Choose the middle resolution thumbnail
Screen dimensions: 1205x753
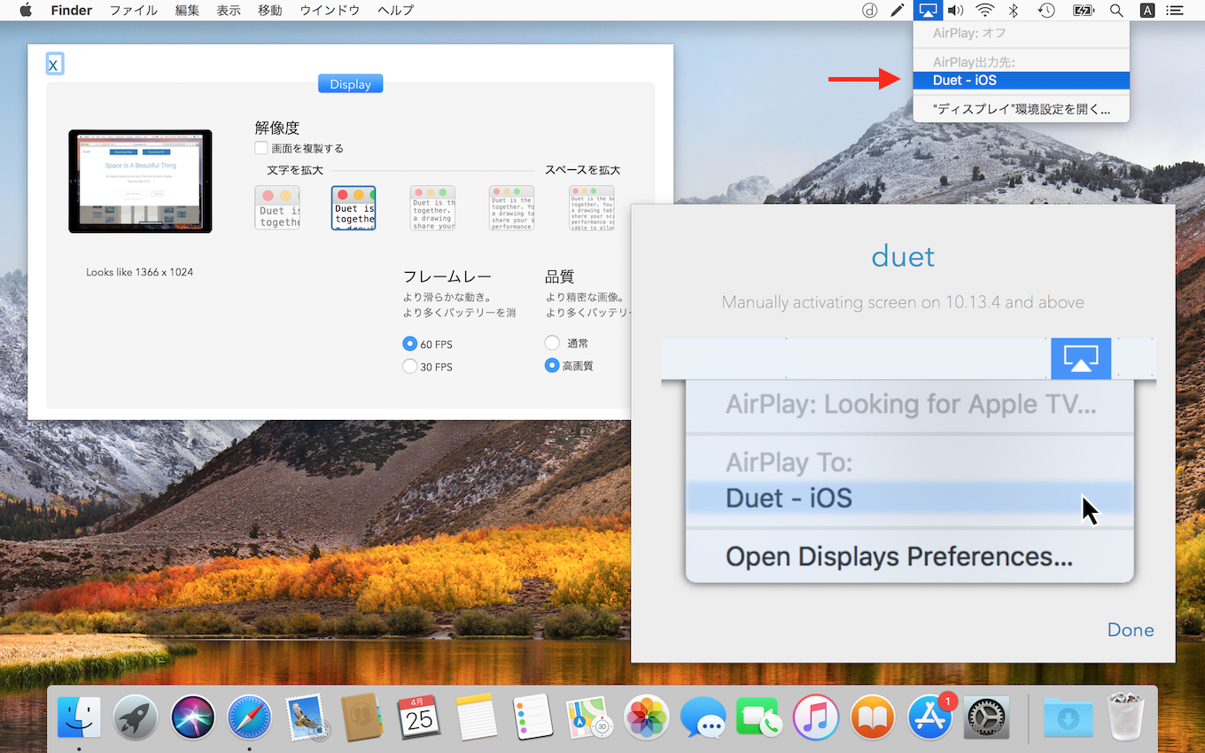[x=432, y=208]
